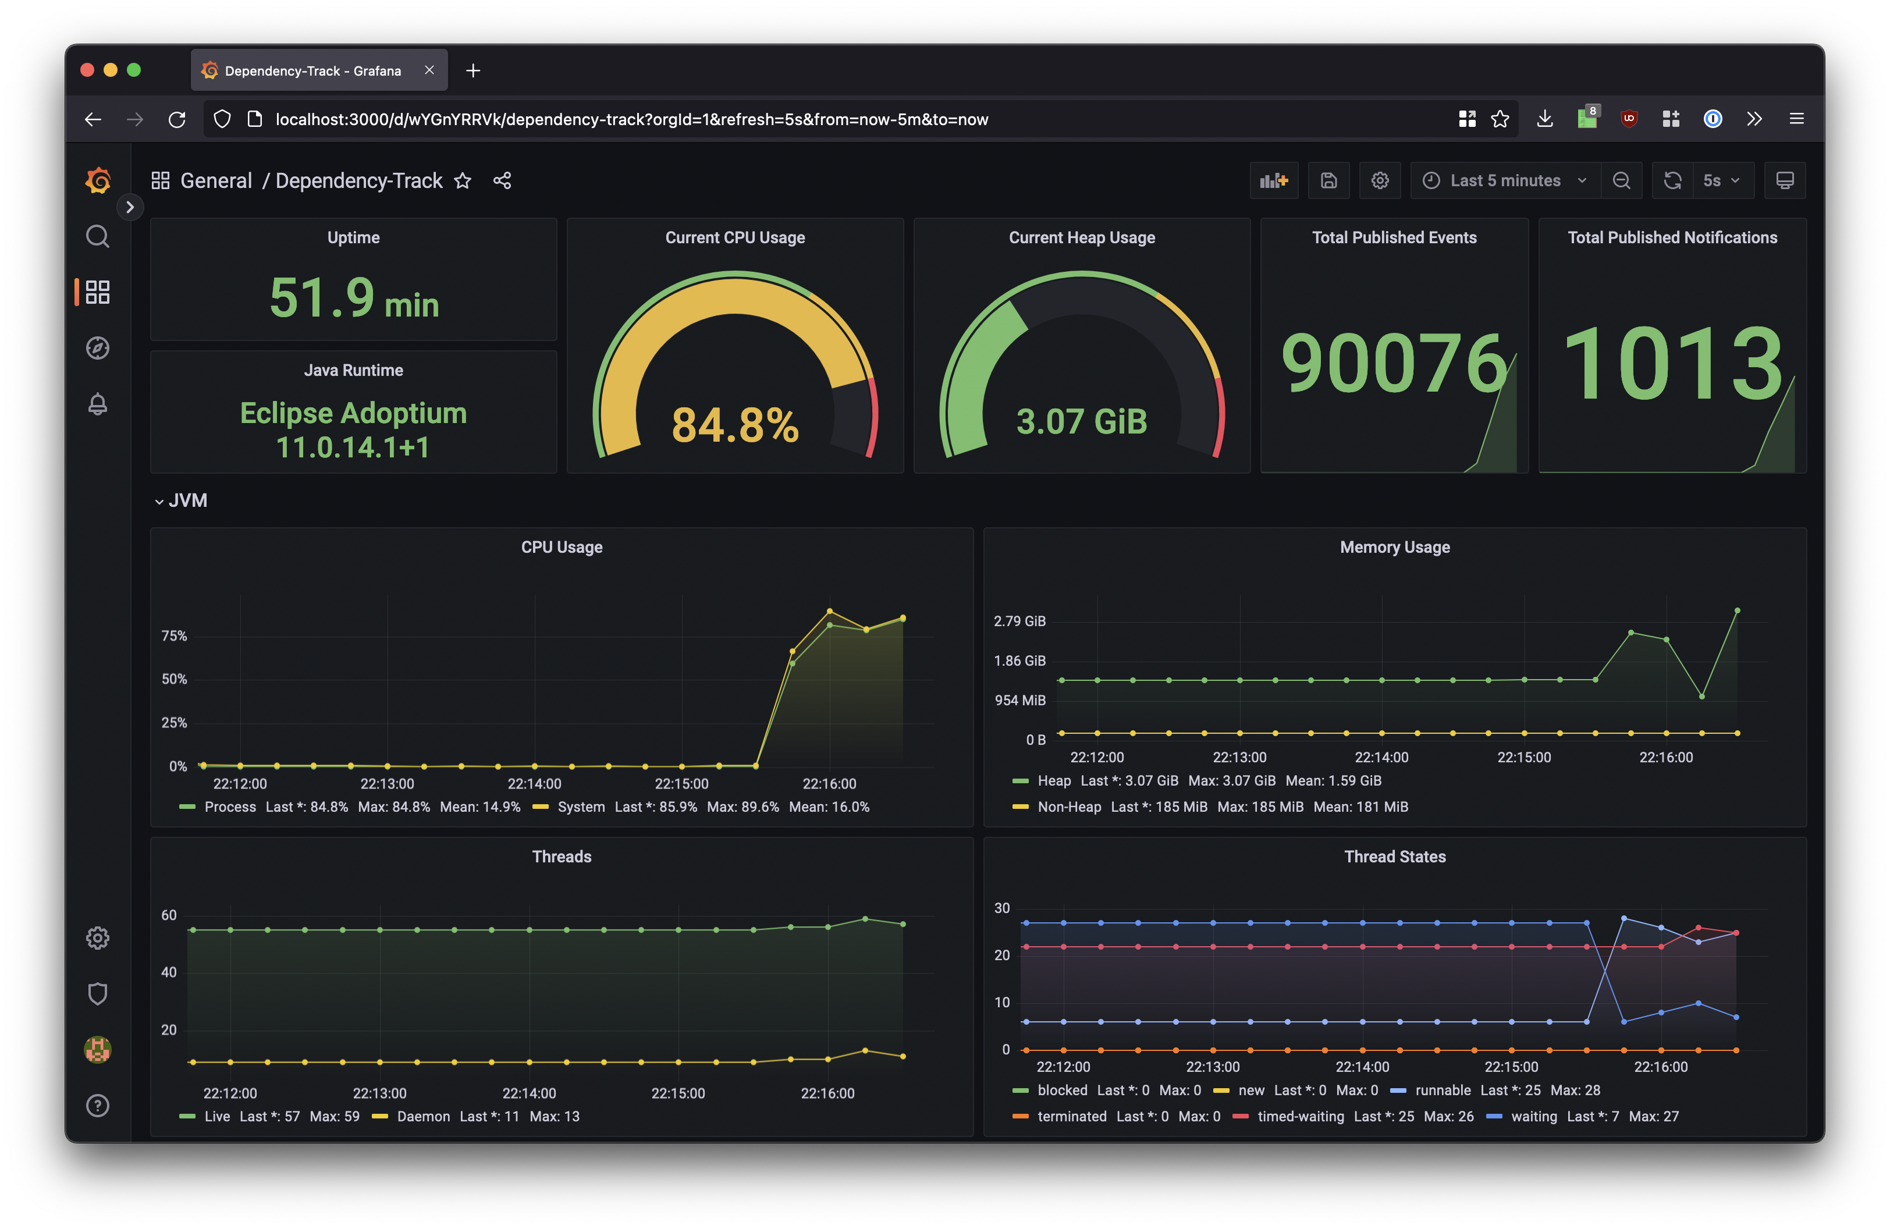This screenshot has height=1229, width=1890.
Task: Toggle the Process series in CPU legend
Action: [x=230, y=807]
